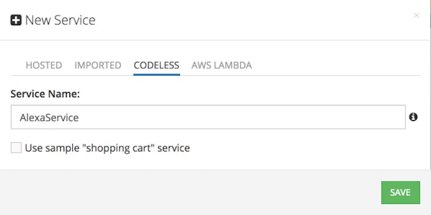The image size is (431, 215).
Task: Click empty space right of AlexaService text
Action: [242, 117]
